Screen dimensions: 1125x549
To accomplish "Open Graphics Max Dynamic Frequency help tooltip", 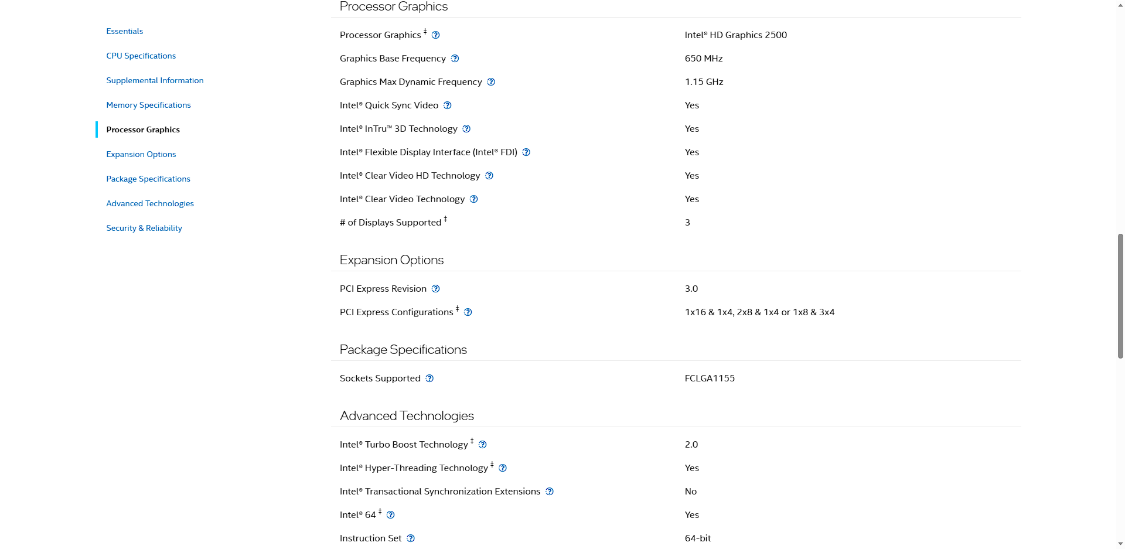I will pyautogui.click(x=491, y=82).
